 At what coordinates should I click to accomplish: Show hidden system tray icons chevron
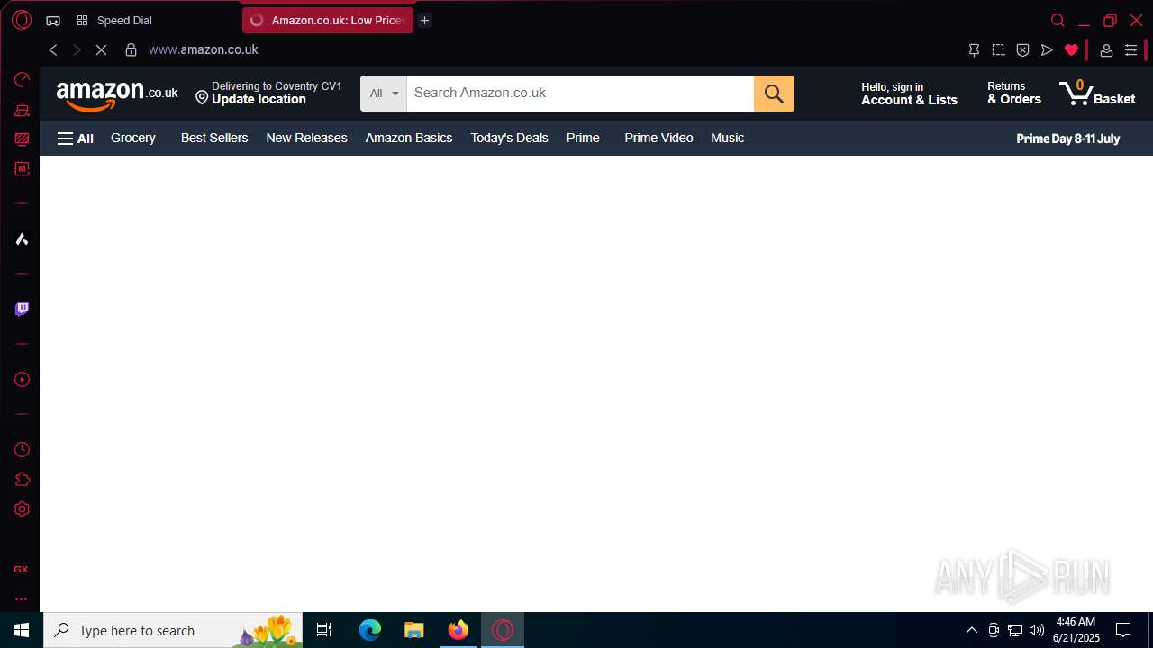971,630
